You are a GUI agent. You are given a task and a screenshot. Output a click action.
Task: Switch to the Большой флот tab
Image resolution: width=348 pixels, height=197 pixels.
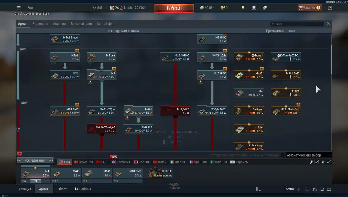(81, 24)
